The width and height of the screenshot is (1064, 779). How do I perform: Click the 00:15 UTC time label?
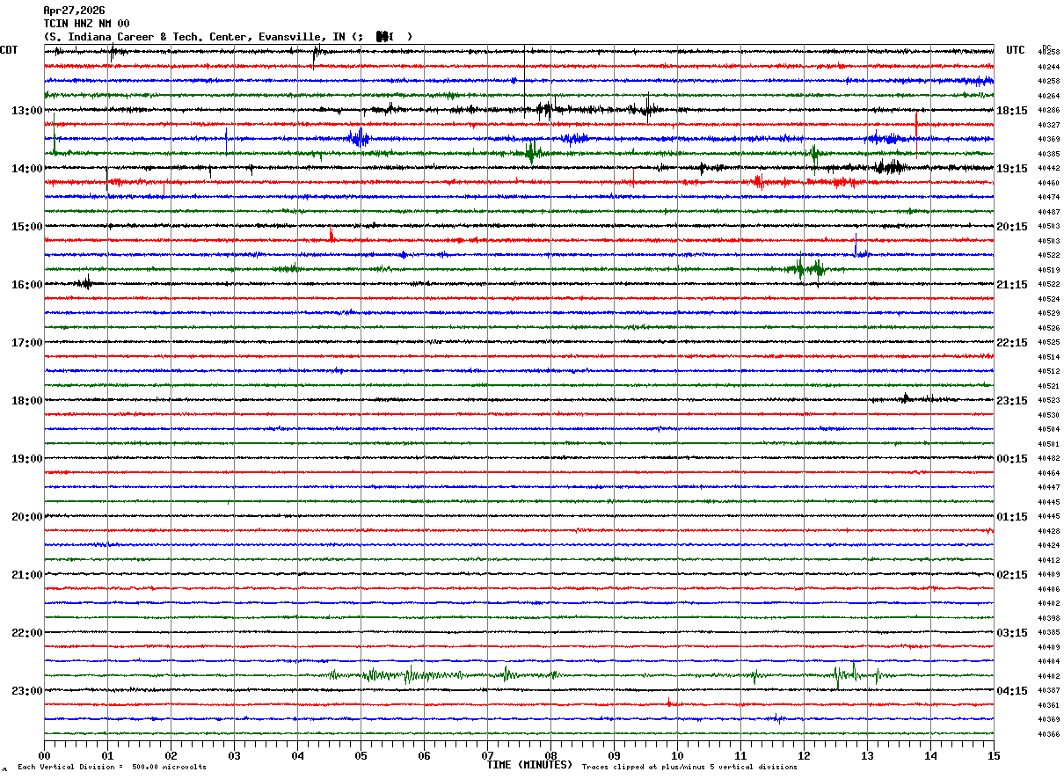[x=1012, y=459]
